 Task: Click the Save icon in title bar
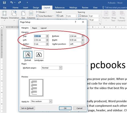(4, 2)
